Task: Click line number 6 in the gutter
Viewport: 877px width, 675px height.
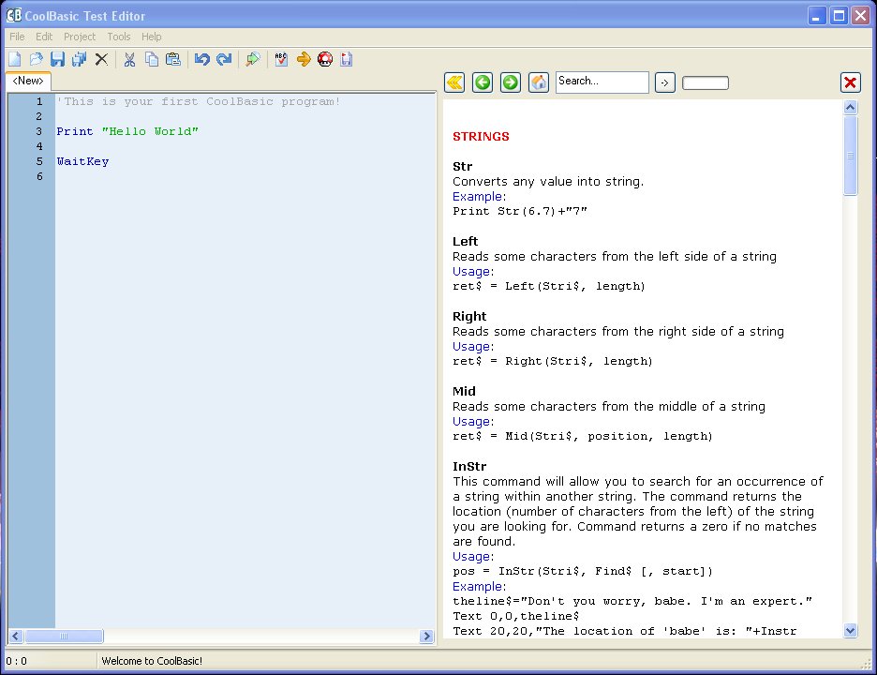Action: tap(39, 176)
